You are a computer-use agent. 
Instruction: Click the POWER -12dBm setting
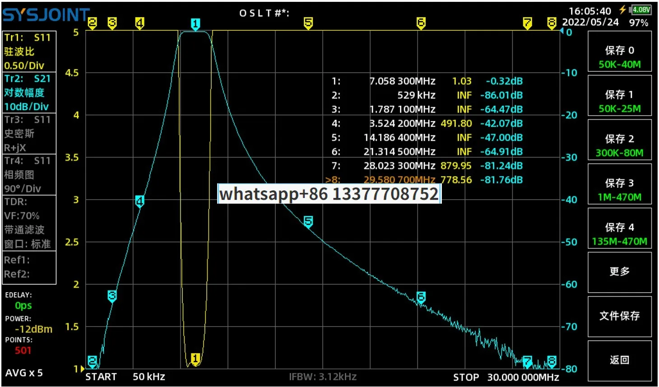(x=33, y=329)
